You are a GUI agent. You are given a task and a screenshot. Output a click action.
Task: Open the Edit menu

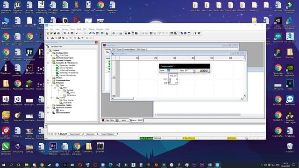[52, 29]
